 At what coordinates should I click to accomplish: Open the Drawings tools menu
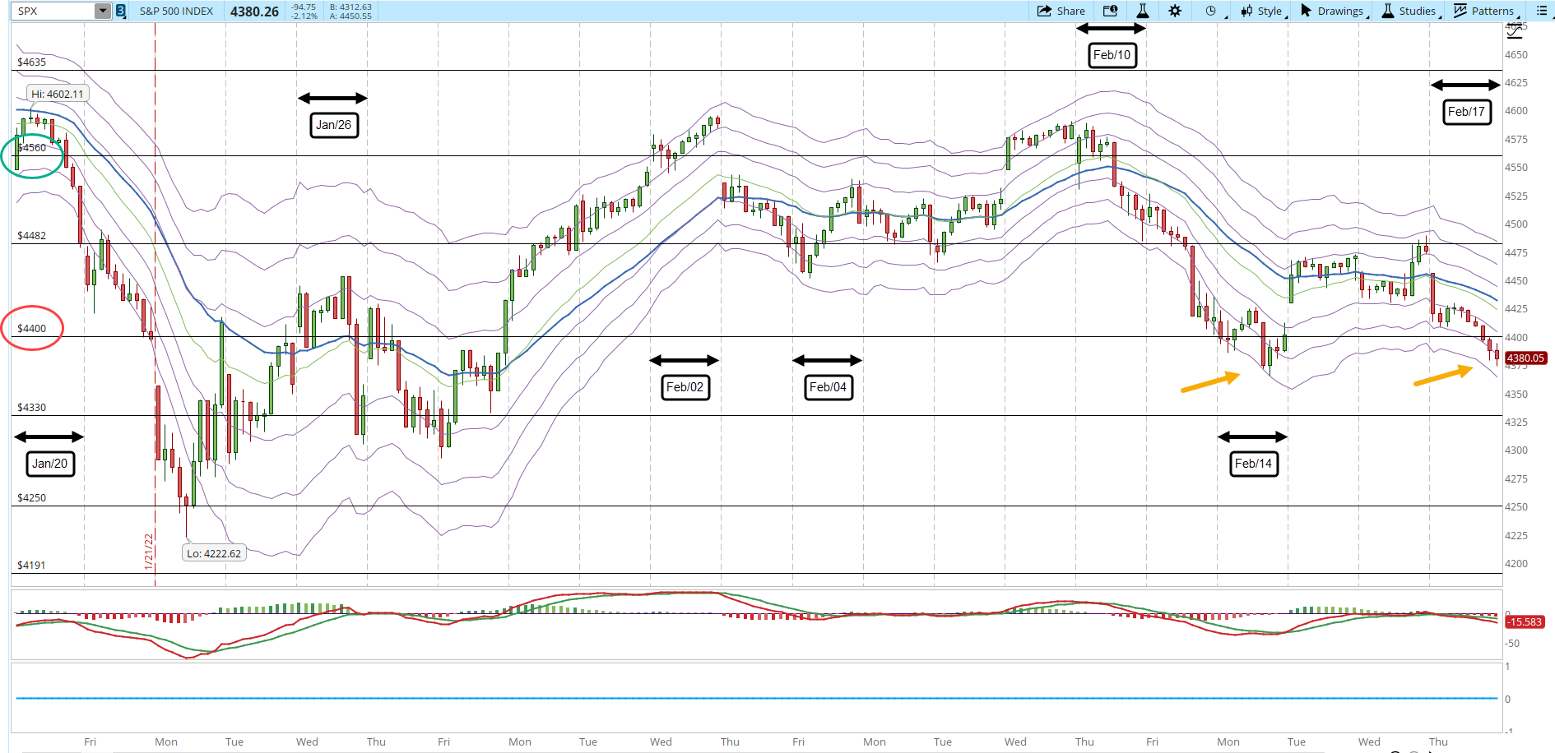click(1333, 11)
